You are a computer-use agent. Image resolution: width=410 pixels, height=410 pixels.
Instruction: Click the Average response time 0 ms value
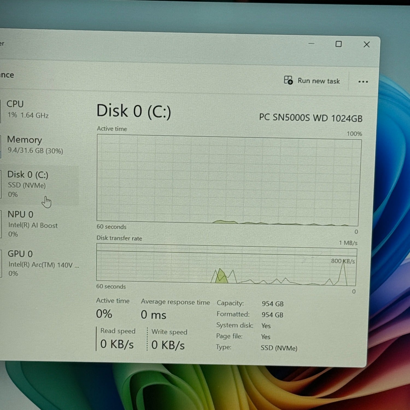click(x=153, y=315)
